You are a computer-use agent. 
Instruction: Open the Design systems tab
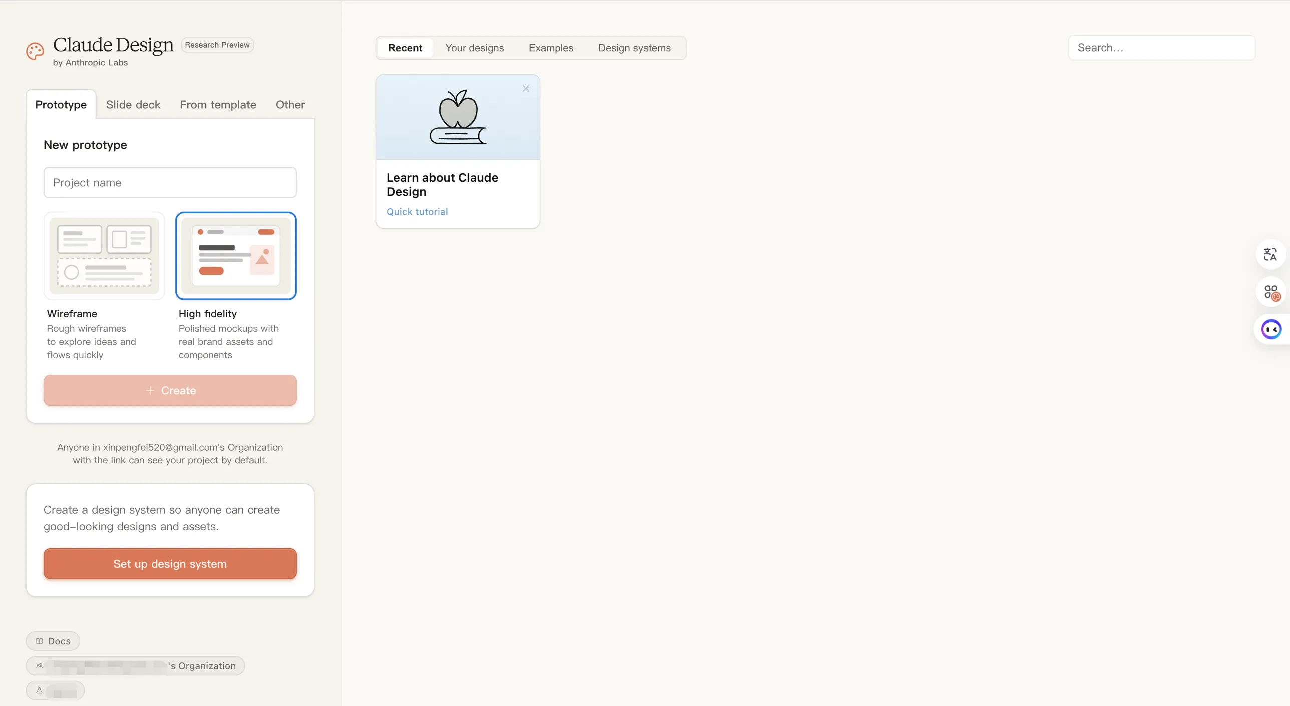click(x=634, y=48)
